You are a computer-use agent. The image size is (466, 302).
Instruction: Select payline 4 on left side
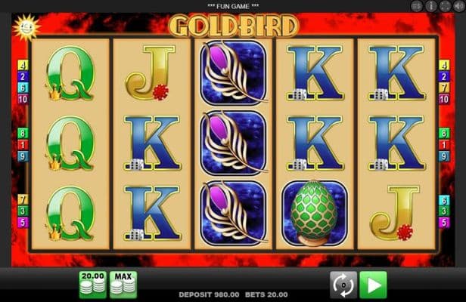pyautogui.click(x=23, y=65)
